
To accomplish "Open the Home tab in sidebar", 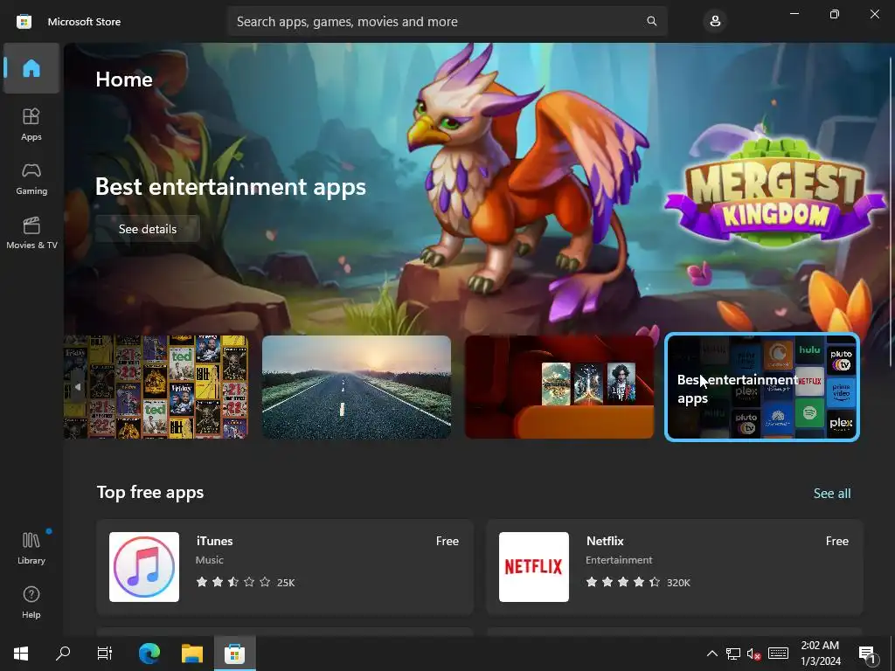I will pyautogui.click(x=31, y=68).
